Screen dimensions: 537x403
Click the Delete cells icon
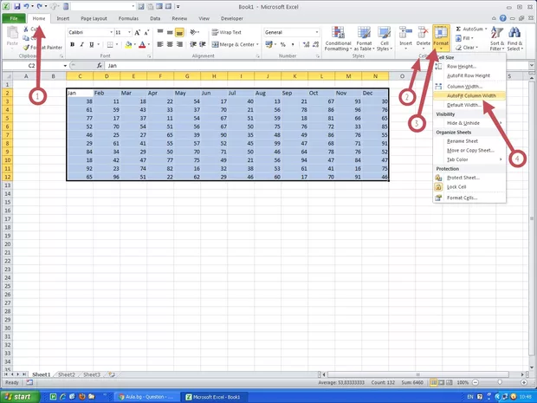(423, 37)
